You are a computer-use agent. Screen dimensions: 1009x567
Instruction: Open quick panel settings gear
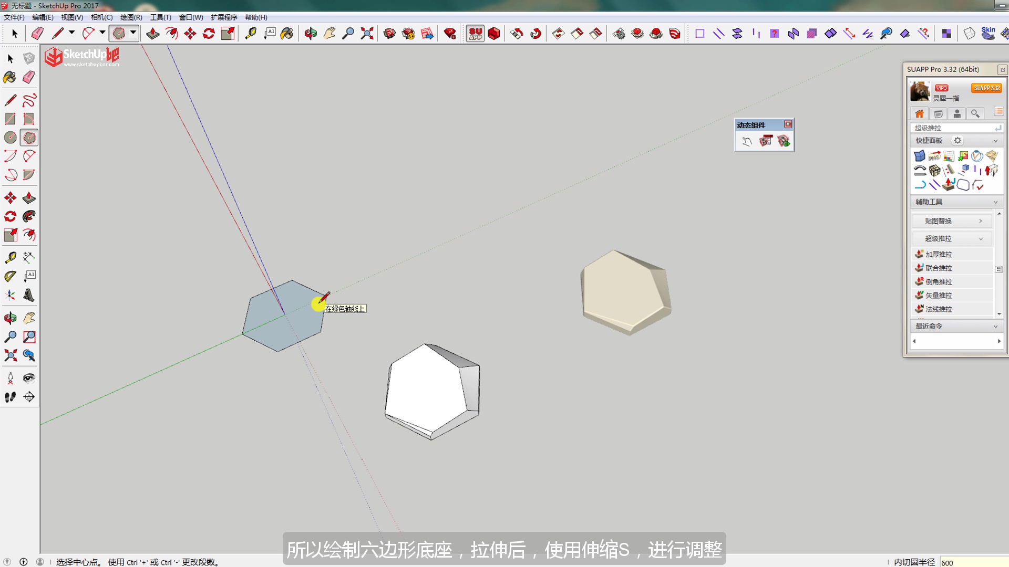point(957,141)
